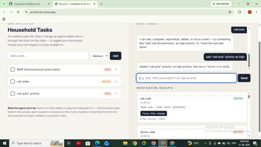Open the Chrome three-dot menu
The width and height of the screenshot is (261, 147).
(x=256, y=12)
